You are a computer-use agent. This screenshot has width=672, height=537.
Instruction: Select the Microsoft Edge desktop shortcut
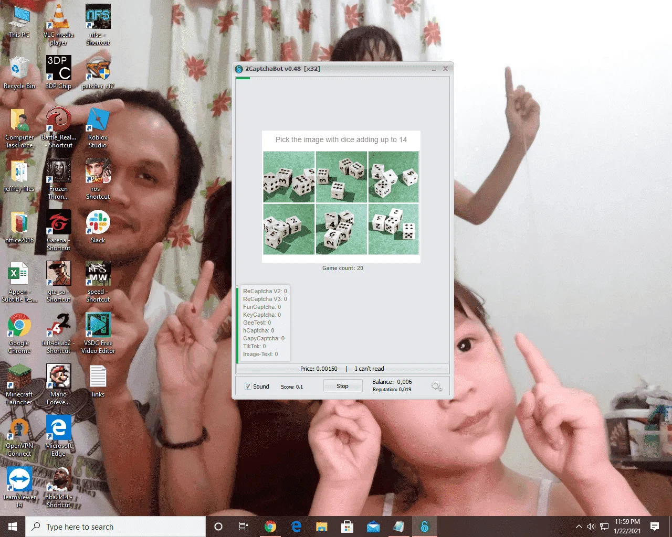click(58, 436)
